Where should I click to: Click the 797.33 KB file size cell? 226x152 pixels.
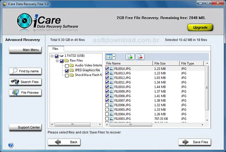161,119
